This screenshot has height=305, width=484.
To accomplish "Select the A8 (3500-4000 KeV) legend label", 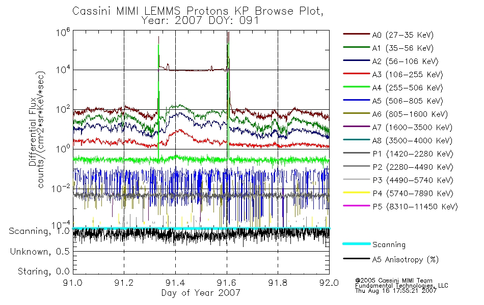I will (412, 140).
